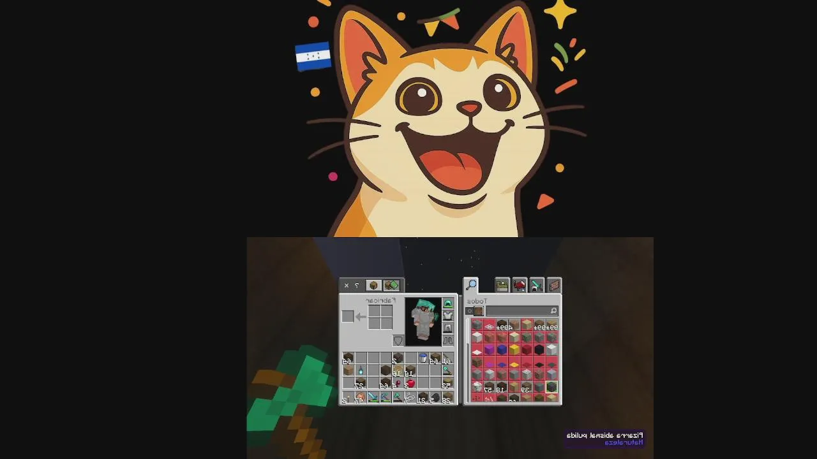
Task: Click the shield off-hand slot
Action: coord(398,340)
